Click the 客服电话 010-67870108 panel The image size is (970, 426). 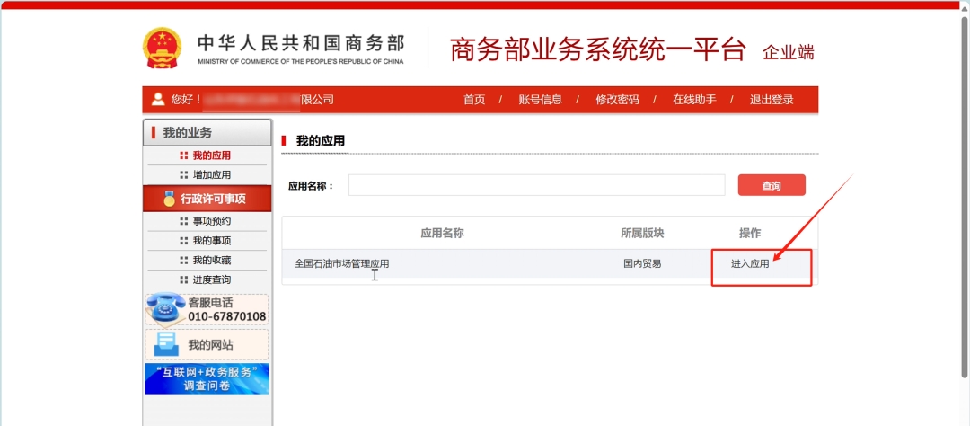tap(207, 309)
